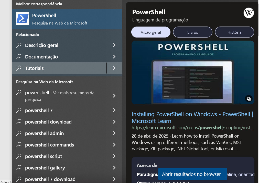Screen dimensions: 259x183
Task: Expand the powershell commands arrow
Action: coord(114,145)
